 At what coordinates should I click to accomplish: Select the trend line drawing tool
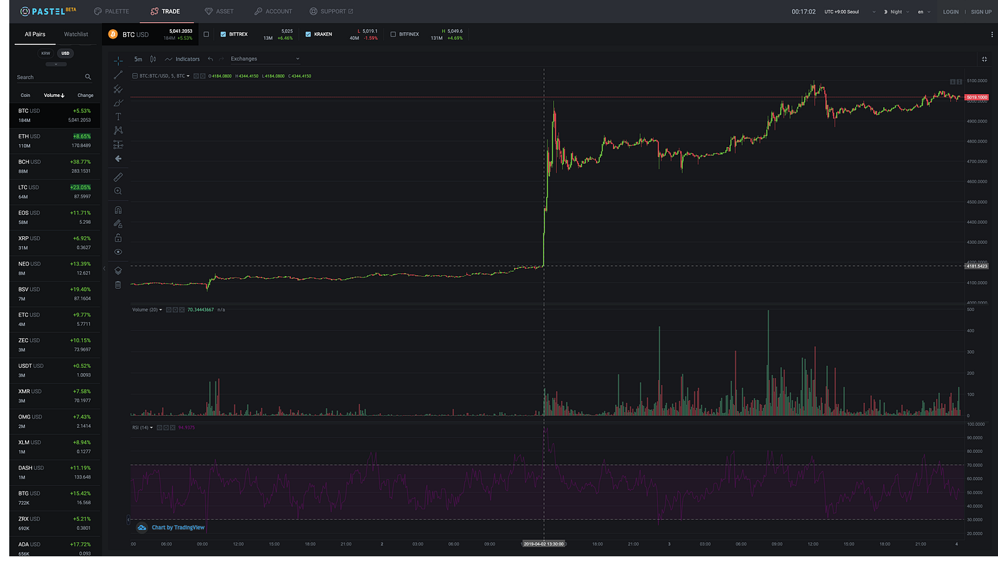pyautogui.click(x=118, y=75)
